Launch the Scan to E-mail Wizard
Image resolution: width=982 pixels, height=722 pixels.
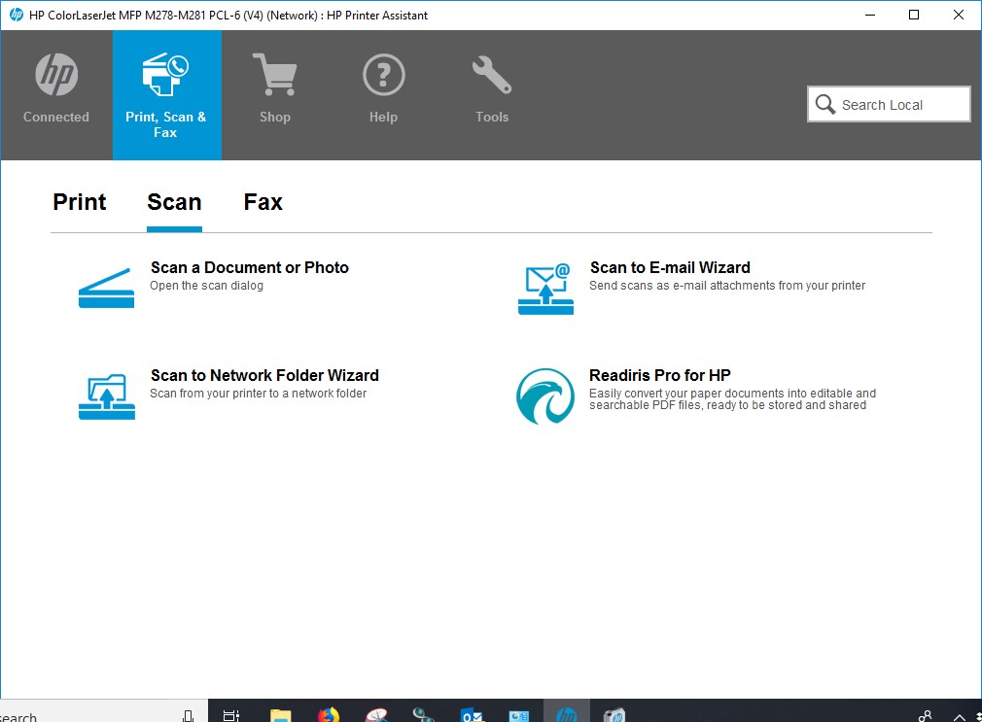click(670, 268)
